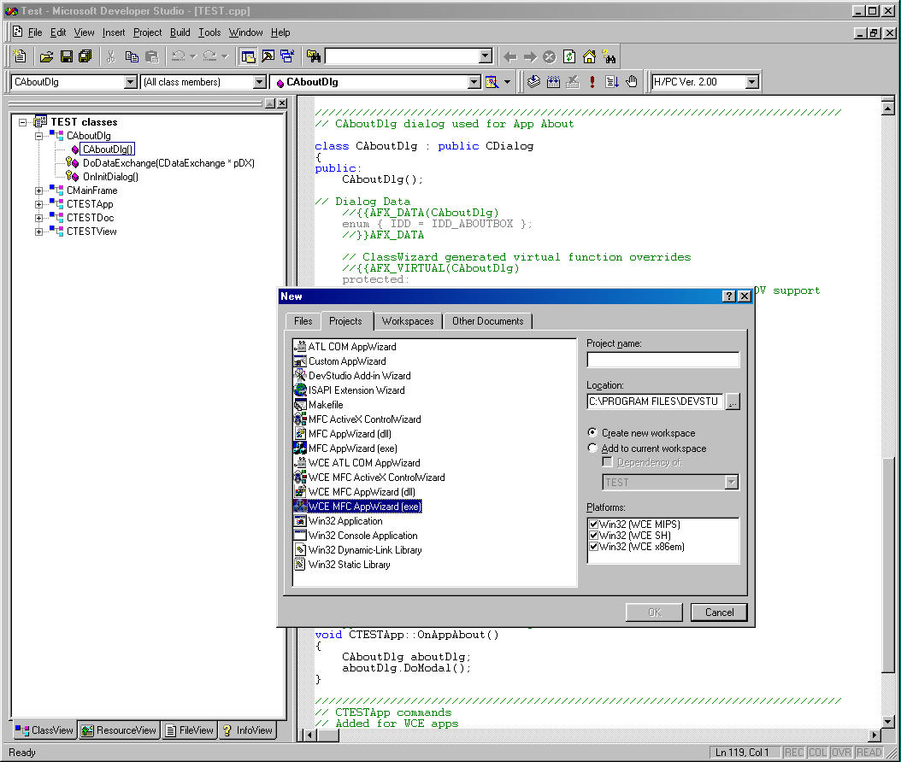Toggle the Workspace window icon
This screenshot has height=762, width=901.
(x=248, y=56)
